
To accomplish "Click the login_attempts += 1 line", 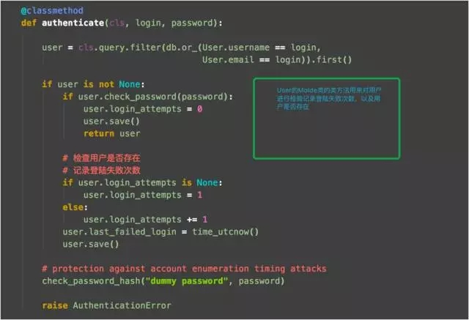I will [145, 220].
